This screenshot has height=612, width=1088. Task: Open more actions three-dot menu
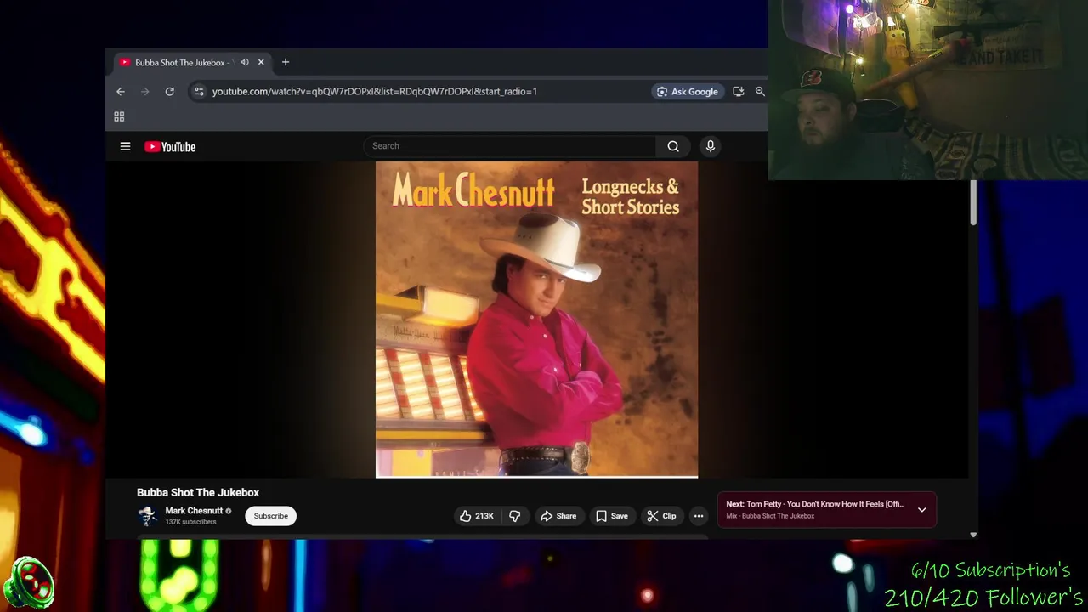pyautogui.click(x=699, y=516)
